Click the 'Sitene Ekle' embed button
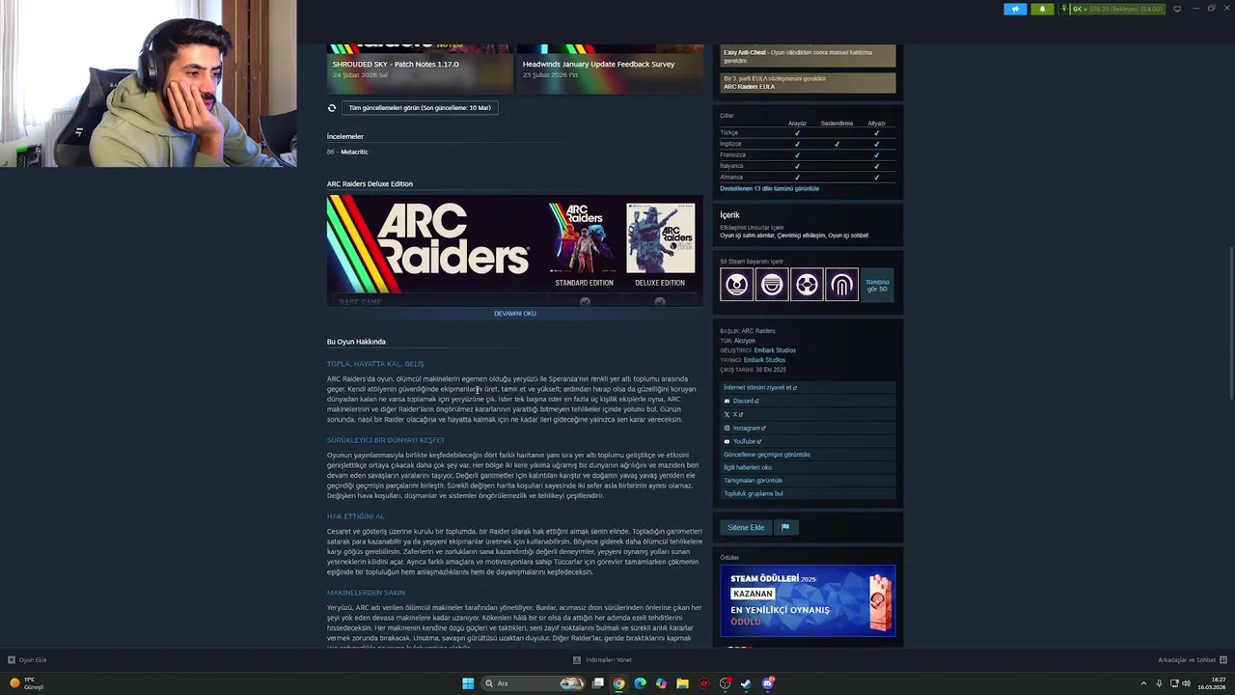Screen dimensions: 1235x695 [746, 527]
